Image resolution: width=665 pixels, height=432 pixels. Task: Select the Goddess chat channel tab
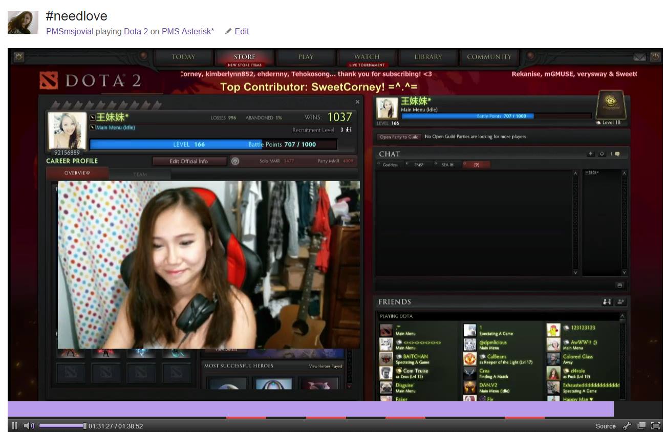click(390, 165)
